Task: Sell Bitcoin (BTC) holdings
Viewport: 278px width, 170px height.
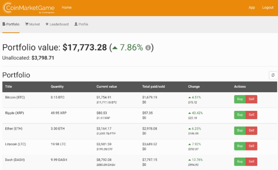Action: coord(251,99)
